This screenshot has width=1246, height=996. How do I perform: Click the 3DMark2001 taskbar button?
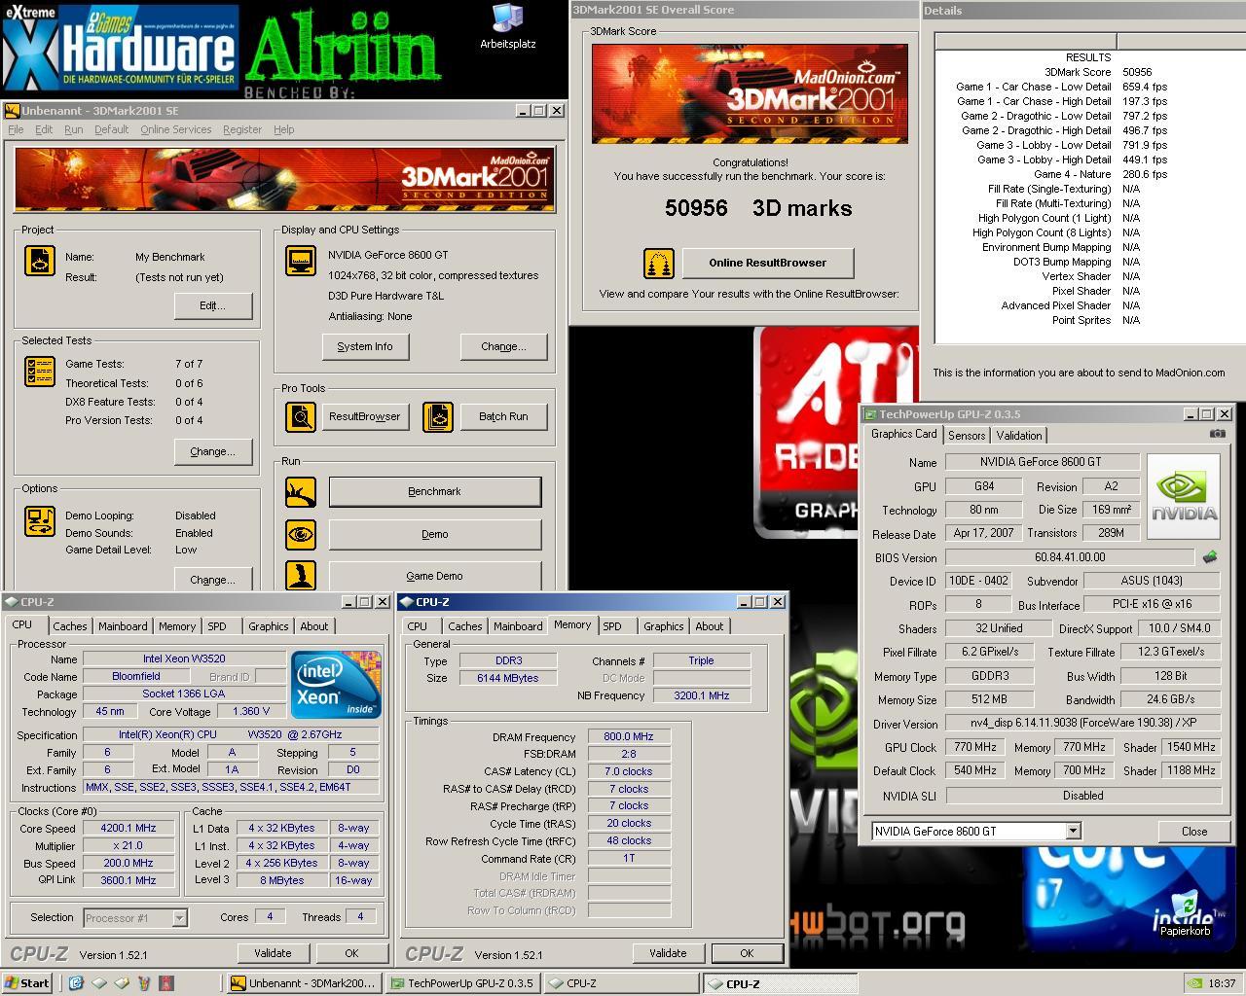[303, 983]
